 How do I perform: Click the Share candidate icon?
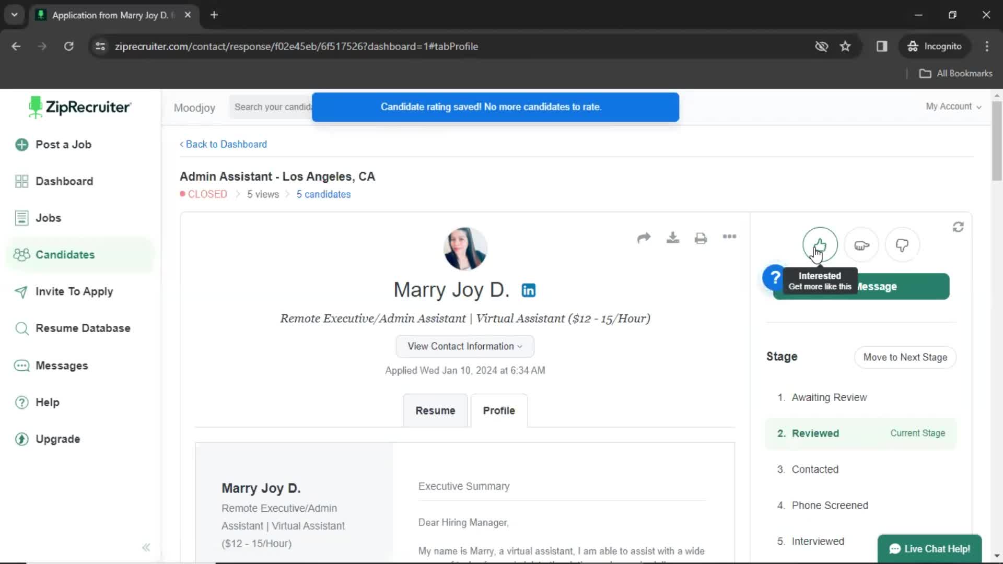(644, 237)
